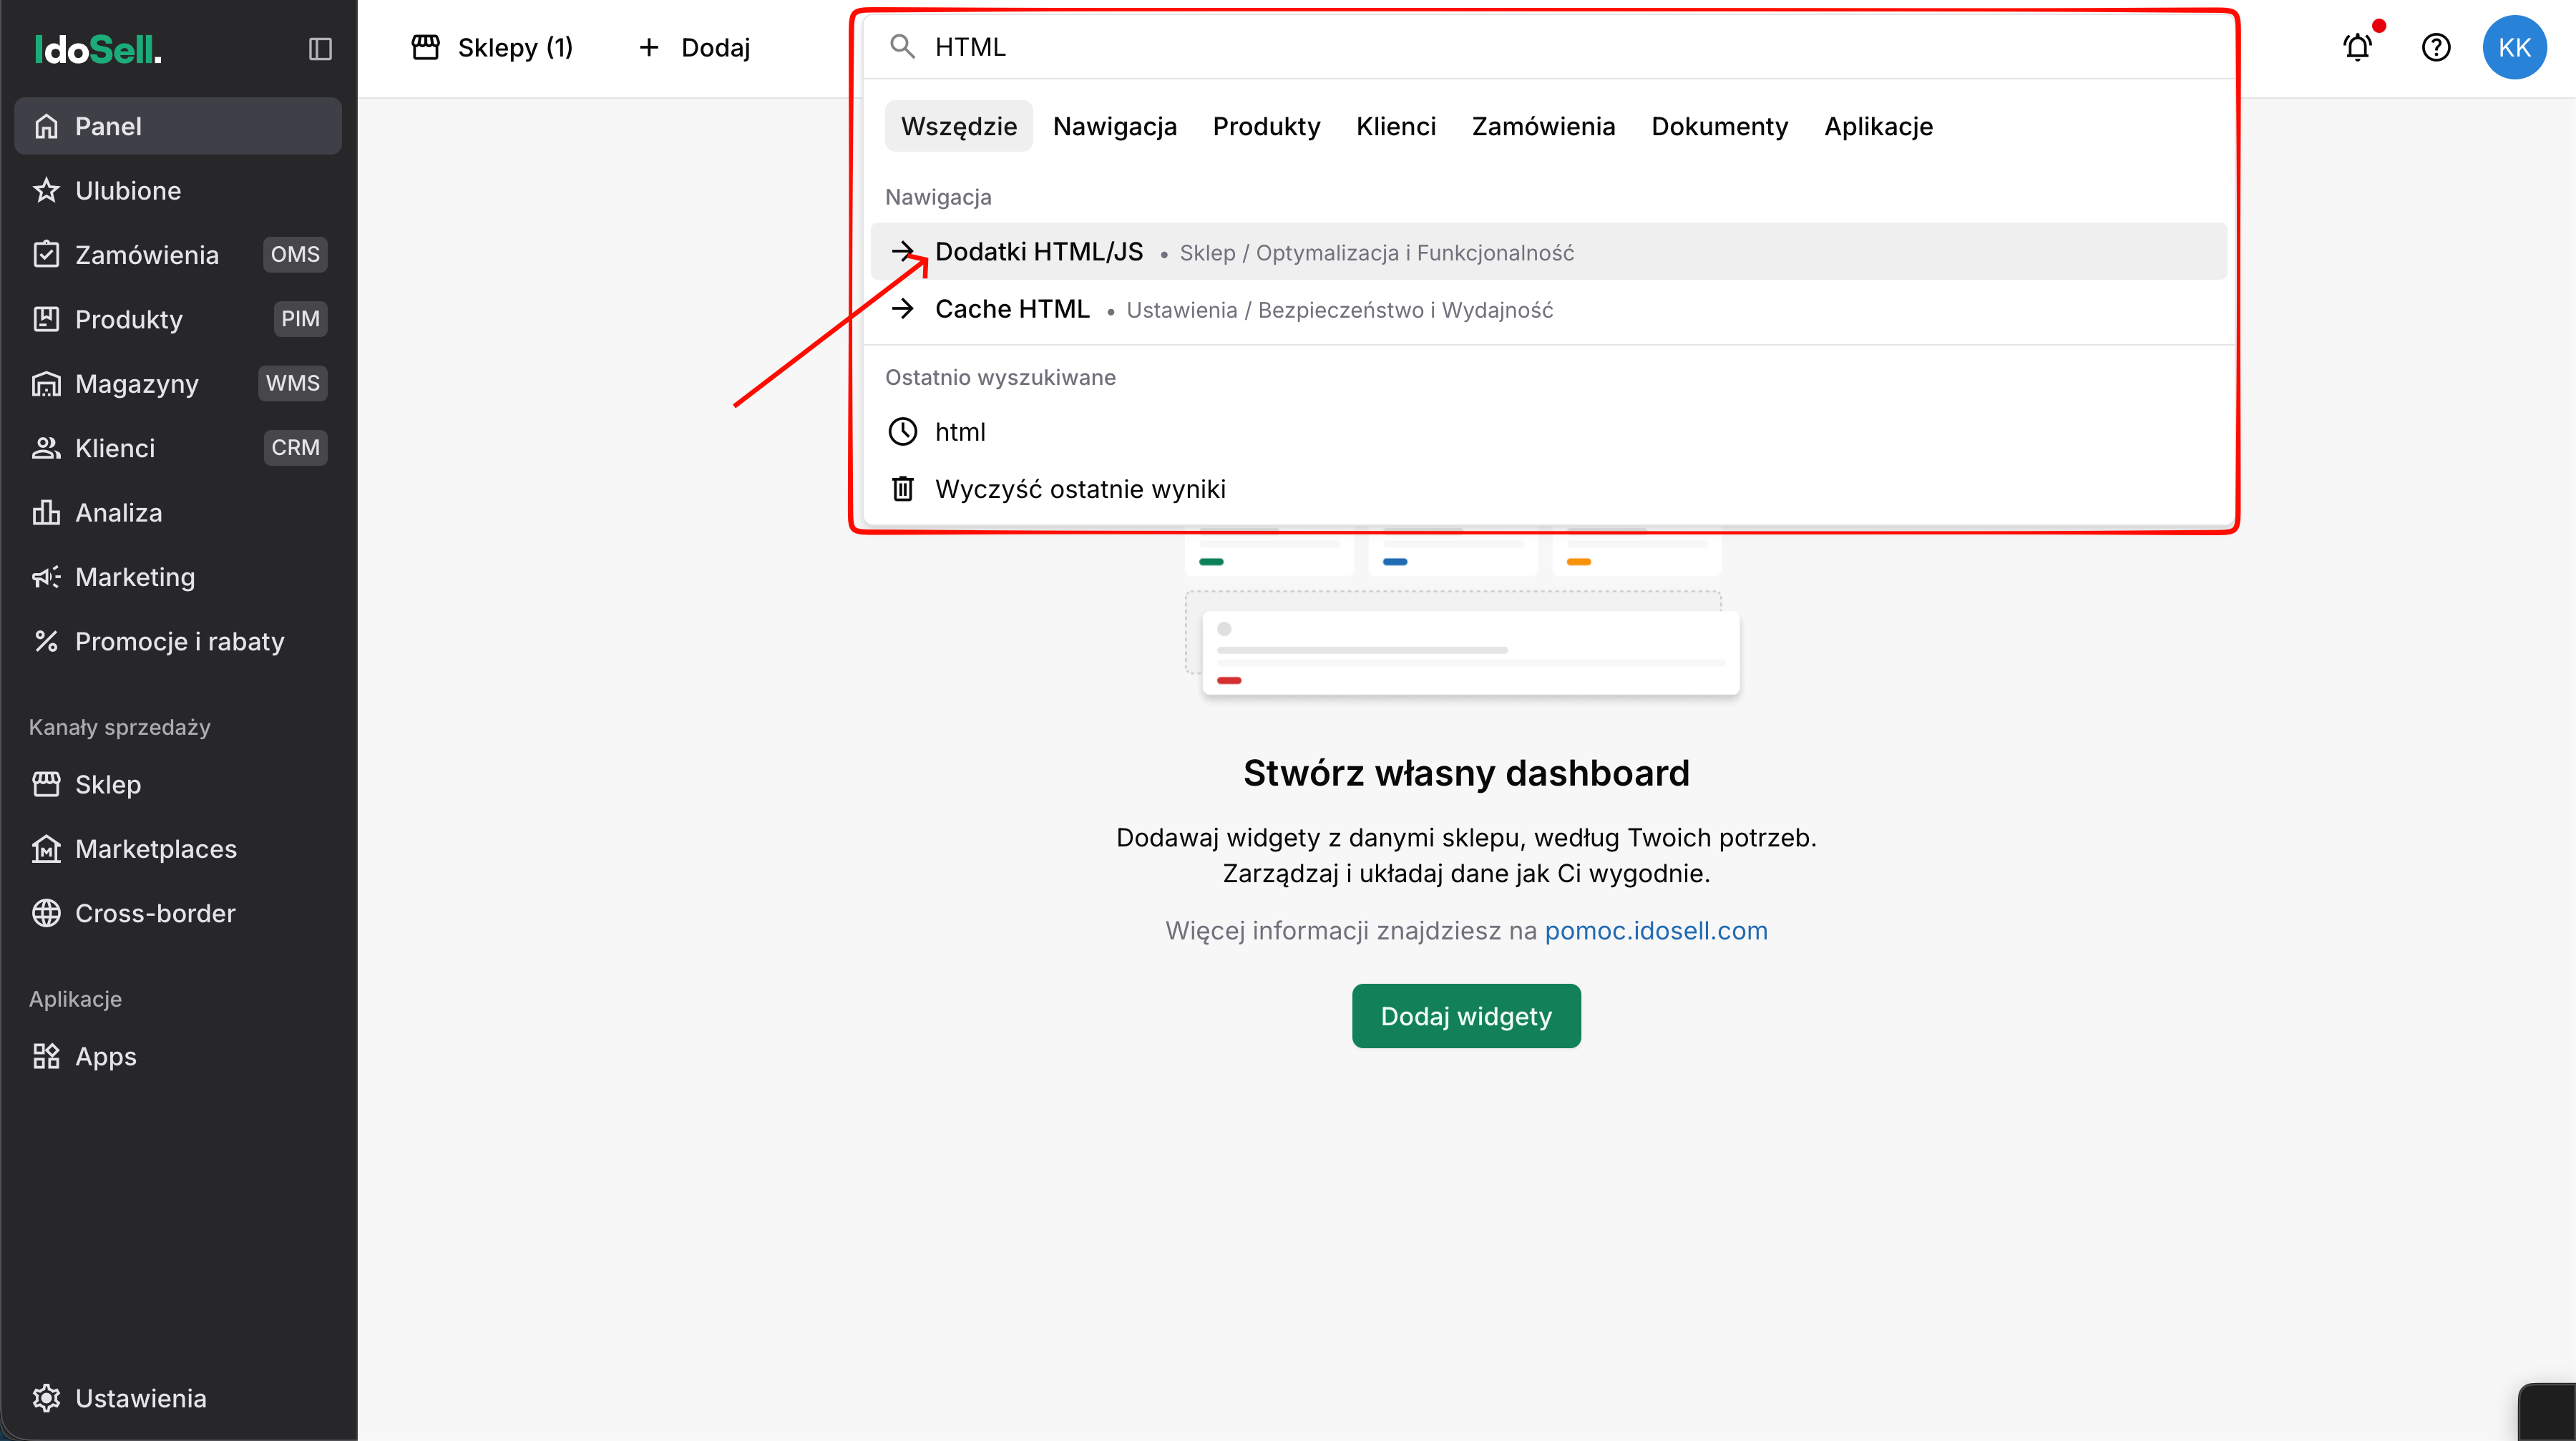Click the trash icon to clear recent results
2576x1441 pixels.
pyautogui.click(x=903, y=489)
